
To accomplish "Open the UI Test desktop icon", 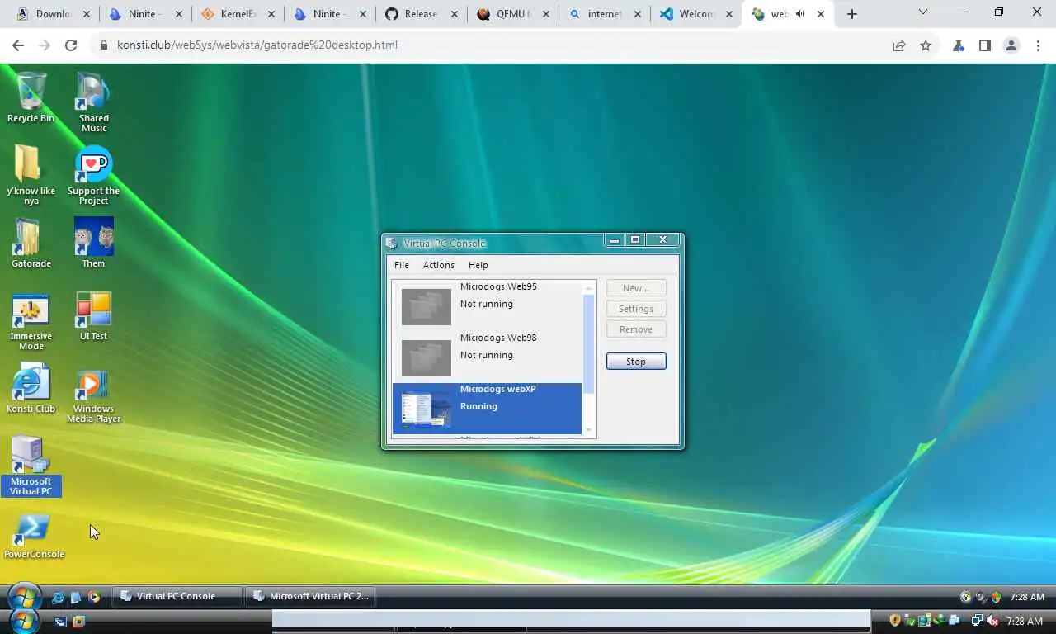I will coord(93,315).
